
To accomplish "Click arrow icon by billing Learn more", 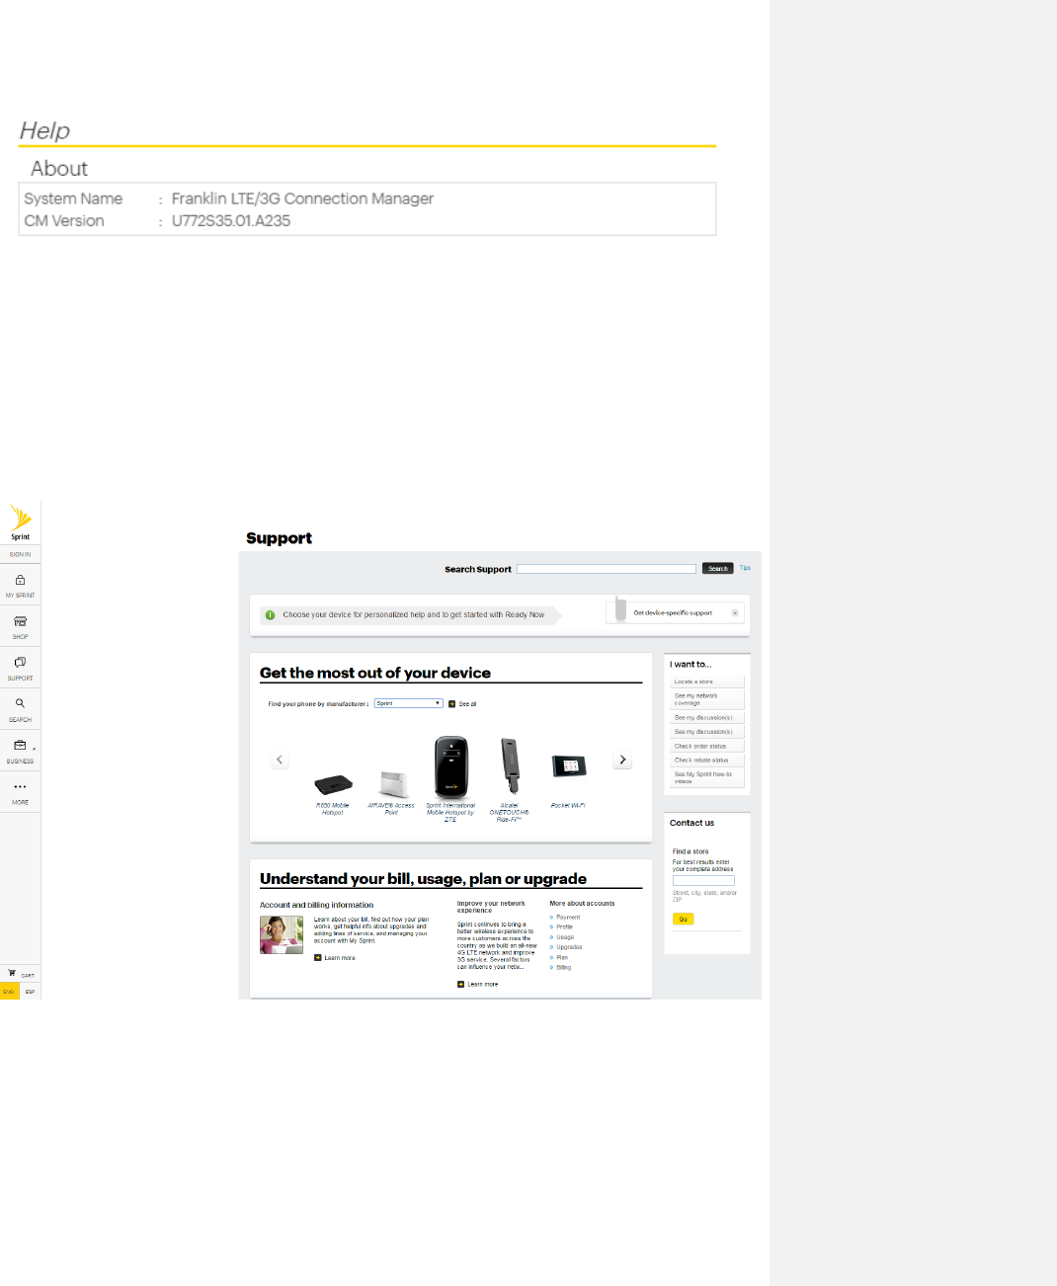I will click(x=317, y=957).
